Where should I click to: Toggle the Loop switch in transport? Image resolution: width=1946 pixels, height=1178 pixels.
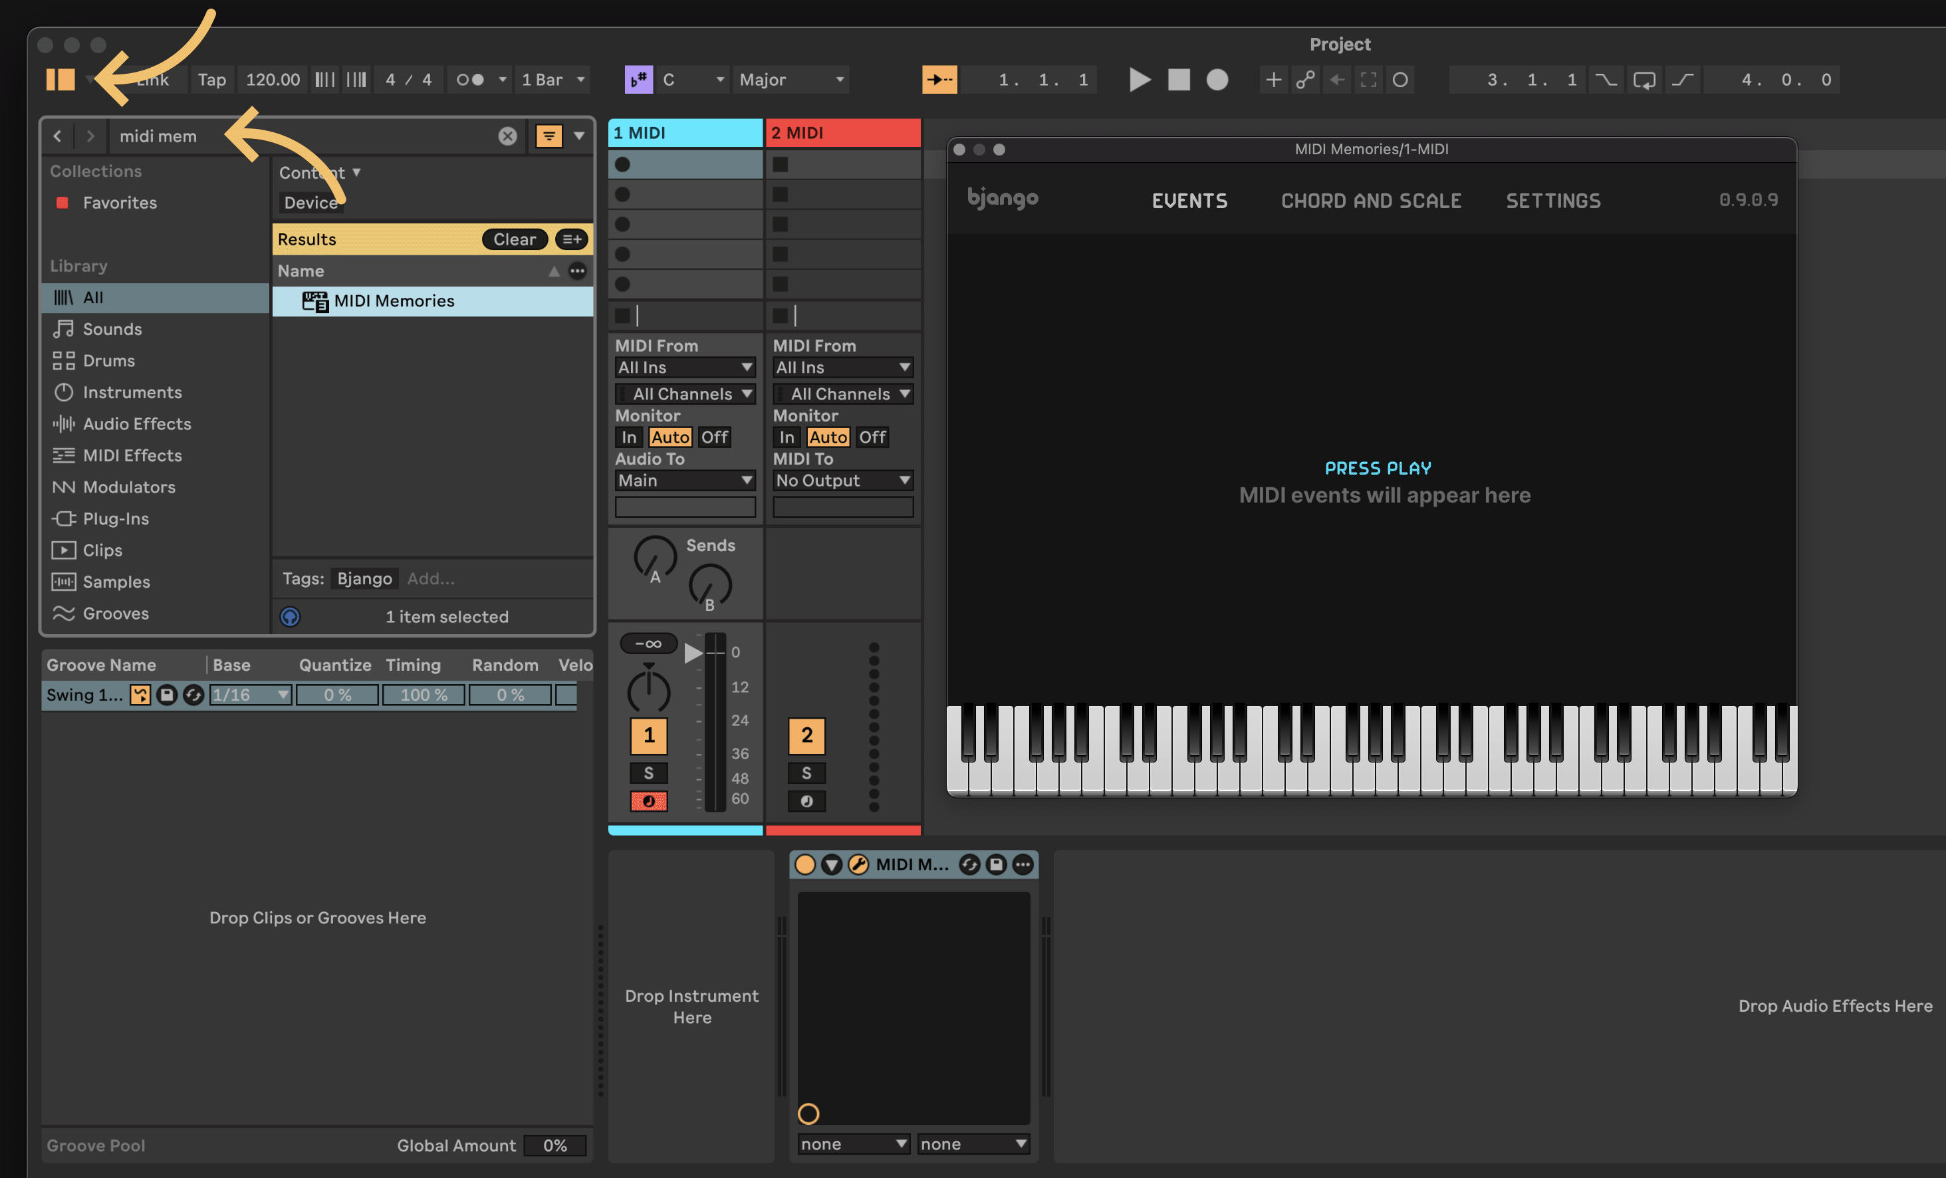click(1644, 80)
